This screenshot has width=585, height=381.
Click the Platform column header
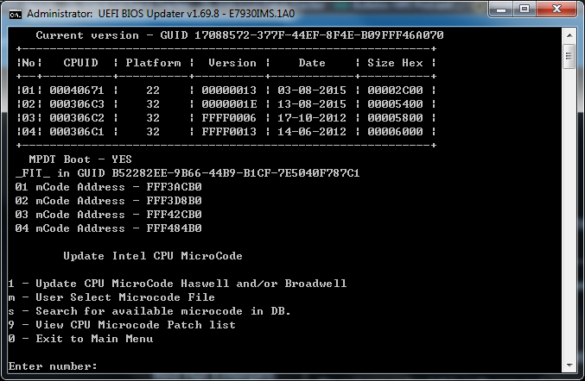[x=153, y=63]
